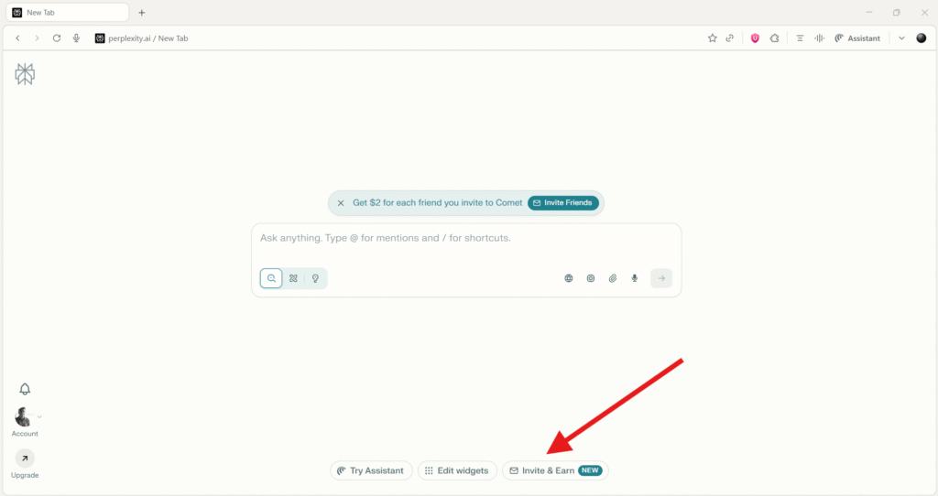Open notifications bell in the sidebar
Image resolution: width=938 pixels, height=496 pixels.
pyautogui.click(x=25, y=389)
